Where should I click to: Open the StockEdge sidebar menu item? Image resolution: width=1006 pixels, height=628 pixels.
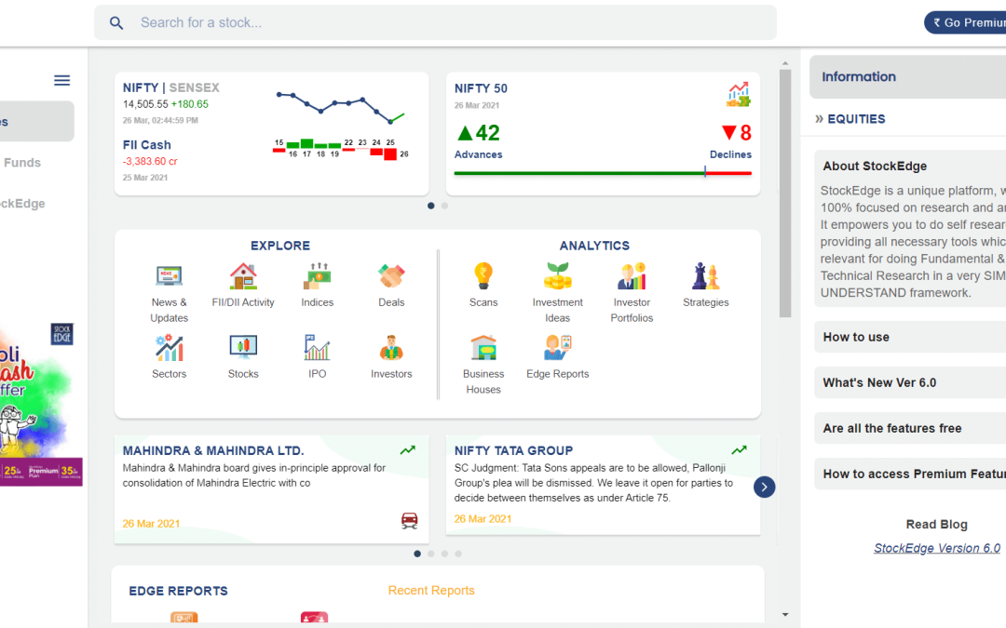[23, 203]
